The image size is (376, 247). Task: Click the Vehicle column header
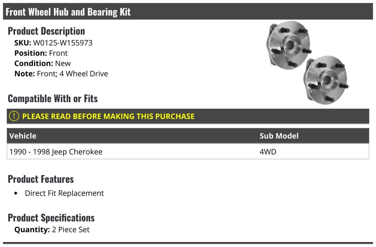[x=23, y=136]
